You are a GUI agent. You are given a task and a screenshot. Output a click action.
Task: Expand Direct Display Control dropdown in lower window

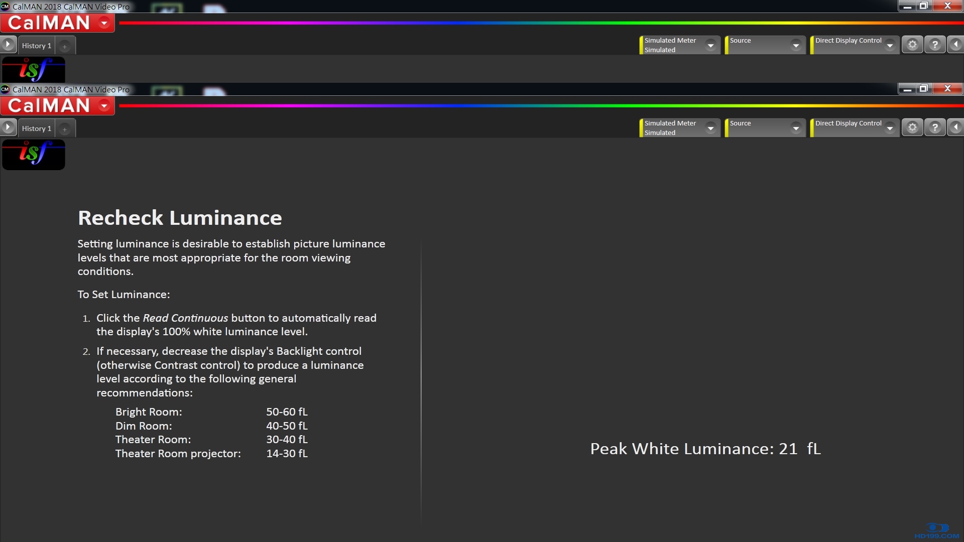pos(890,128)
